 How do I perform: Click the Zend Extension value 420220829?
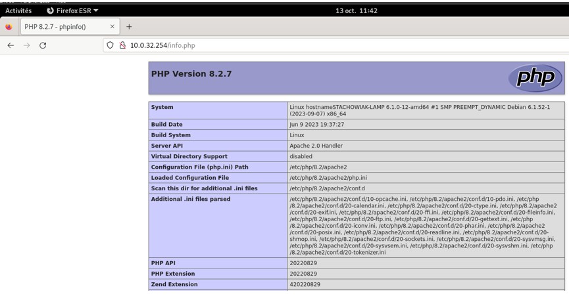[305, 284]
